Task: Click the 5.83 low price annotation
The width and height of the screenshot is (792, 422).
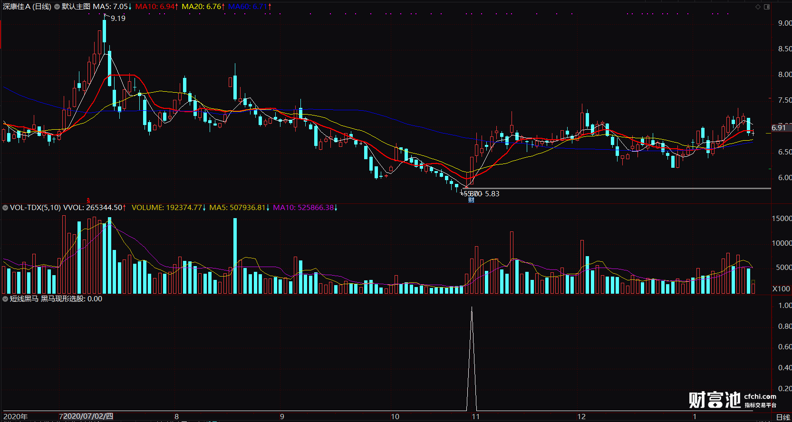Action: (x=492, y=194)
